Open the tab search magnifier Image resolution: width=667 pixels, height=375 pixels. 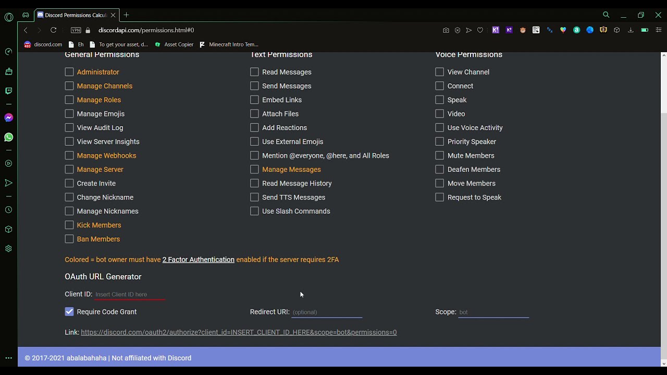pos(606,15)
